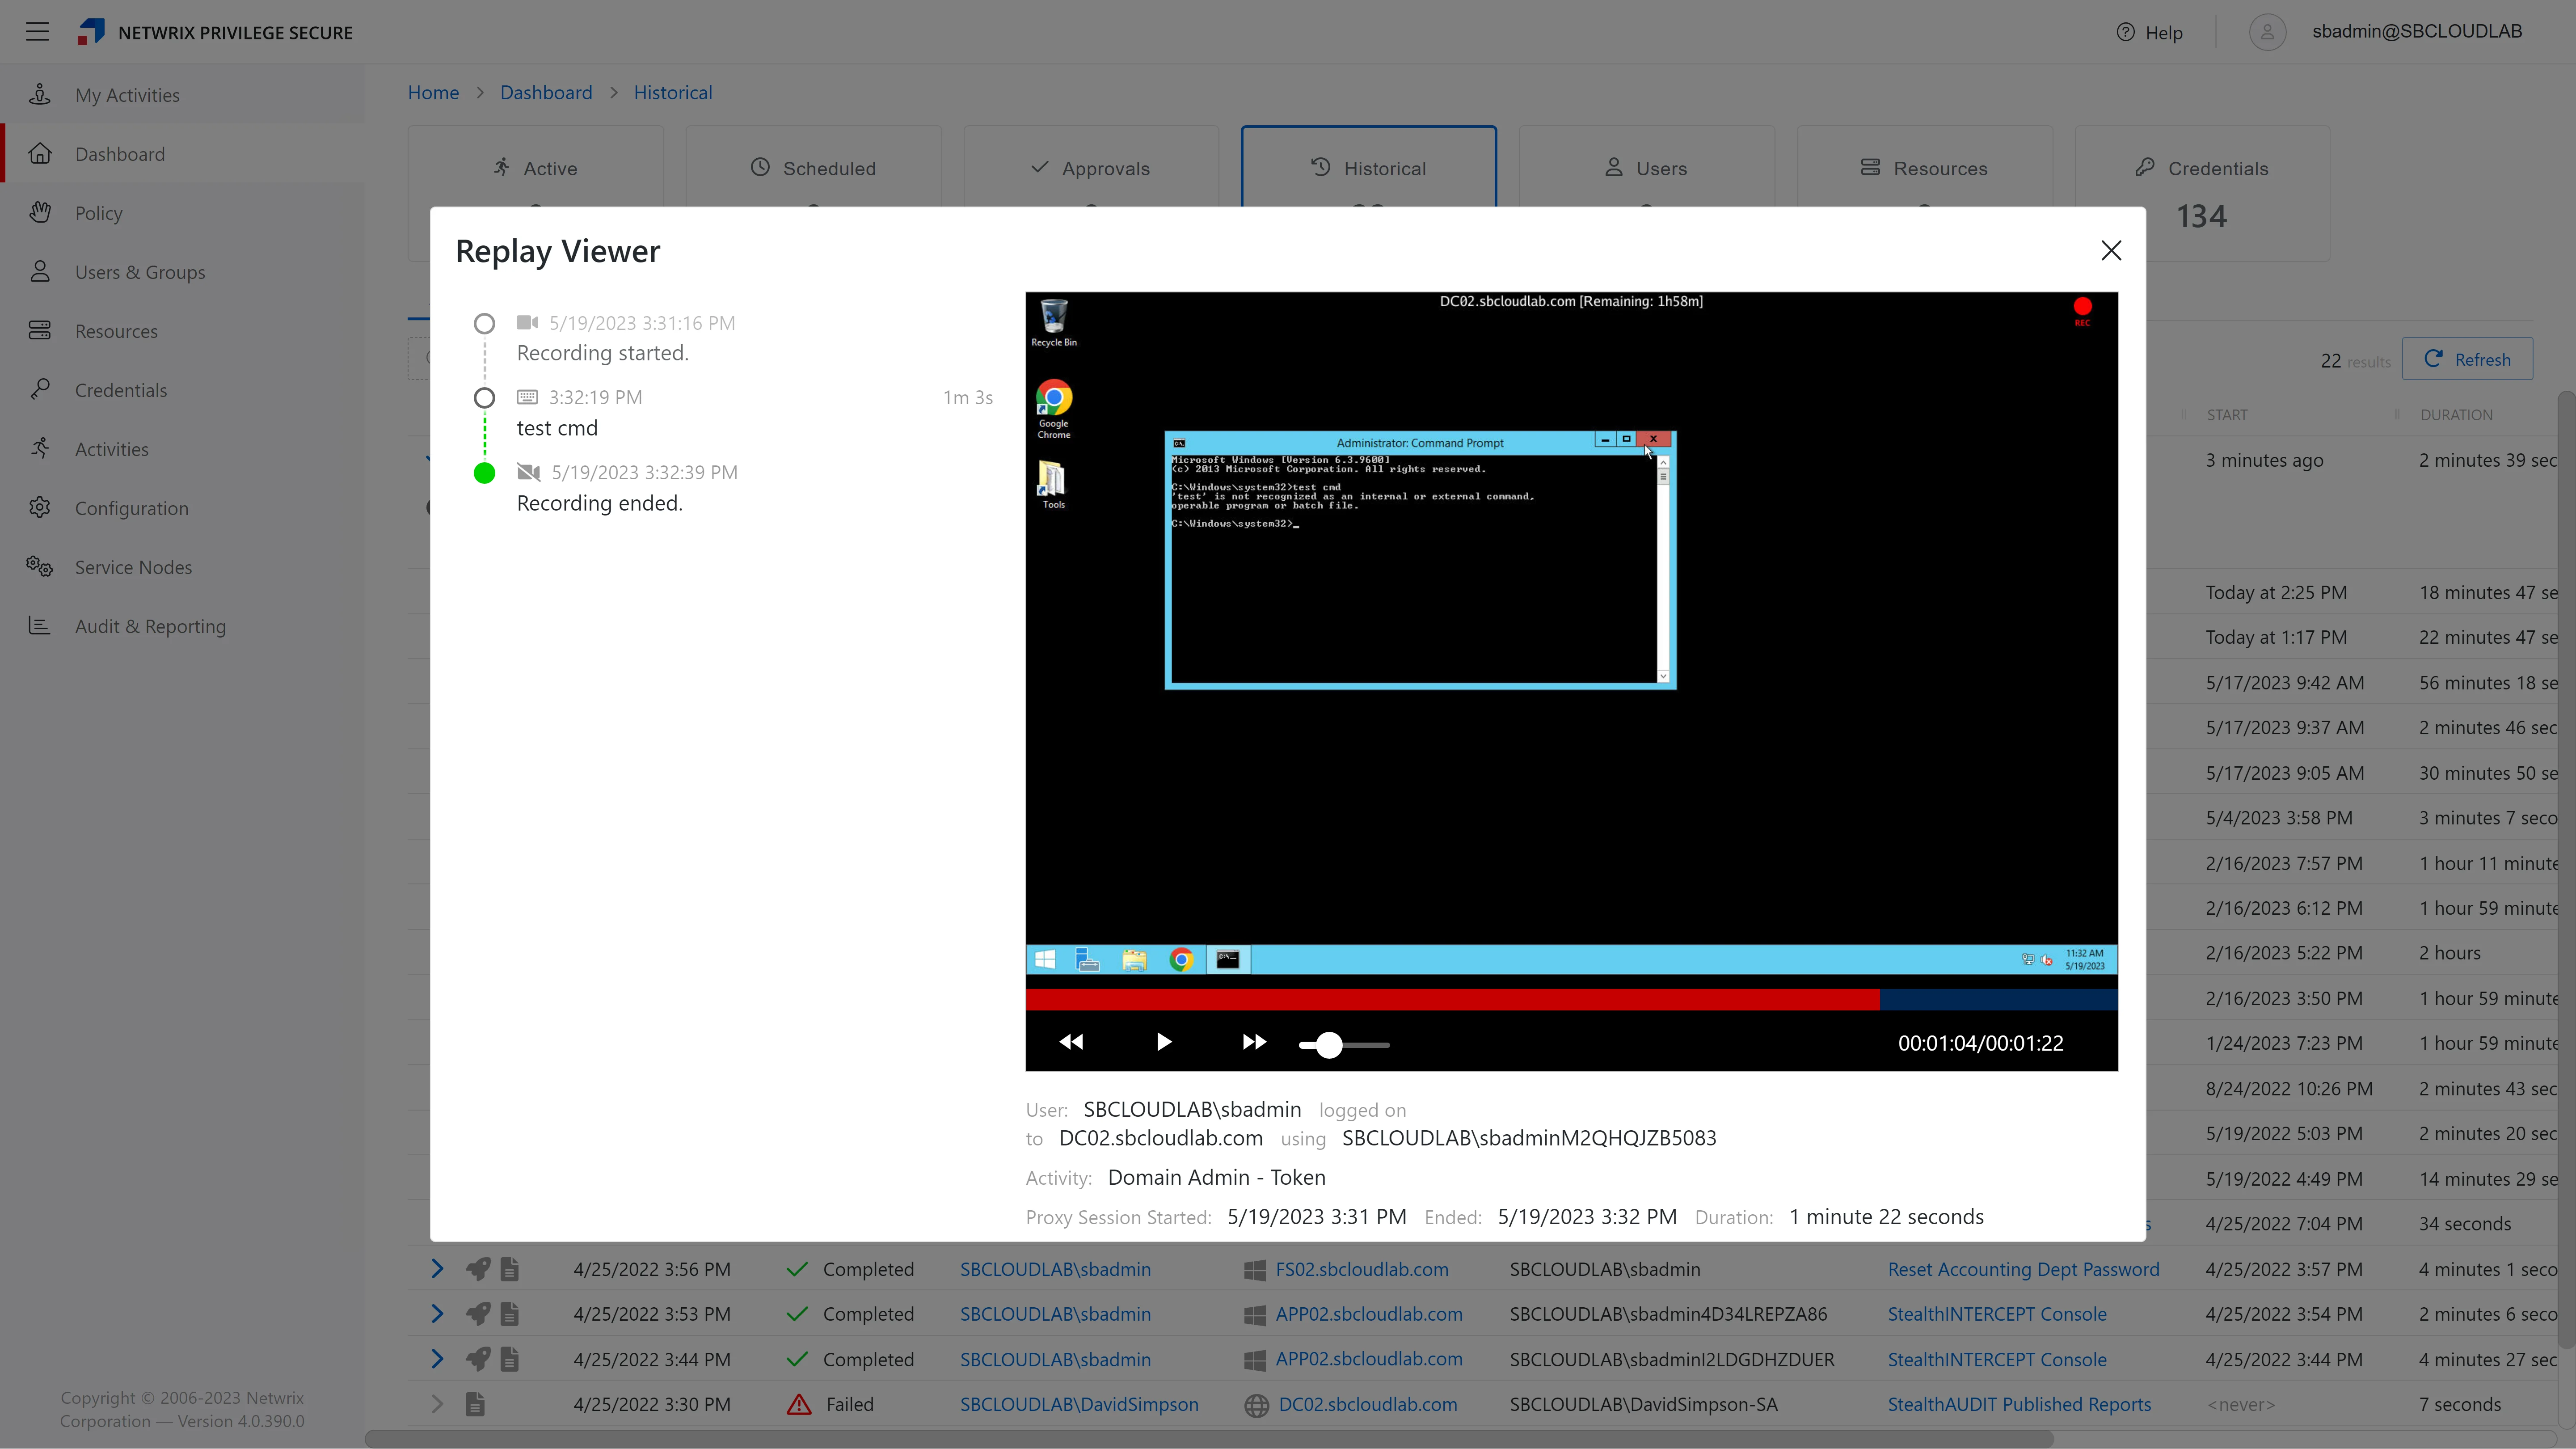Jump to 3:32:19 PM keystroke marker

pos(484,398)
